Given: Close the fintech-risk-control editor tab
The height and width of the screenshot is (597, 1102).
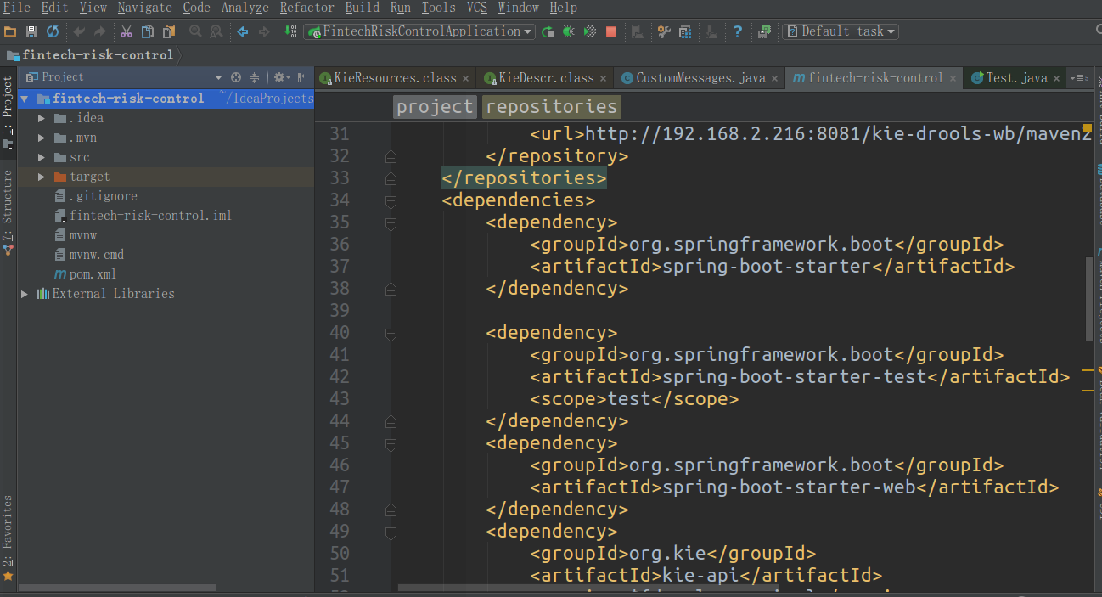Looking at the screenshot, I should tap(953, 78).
